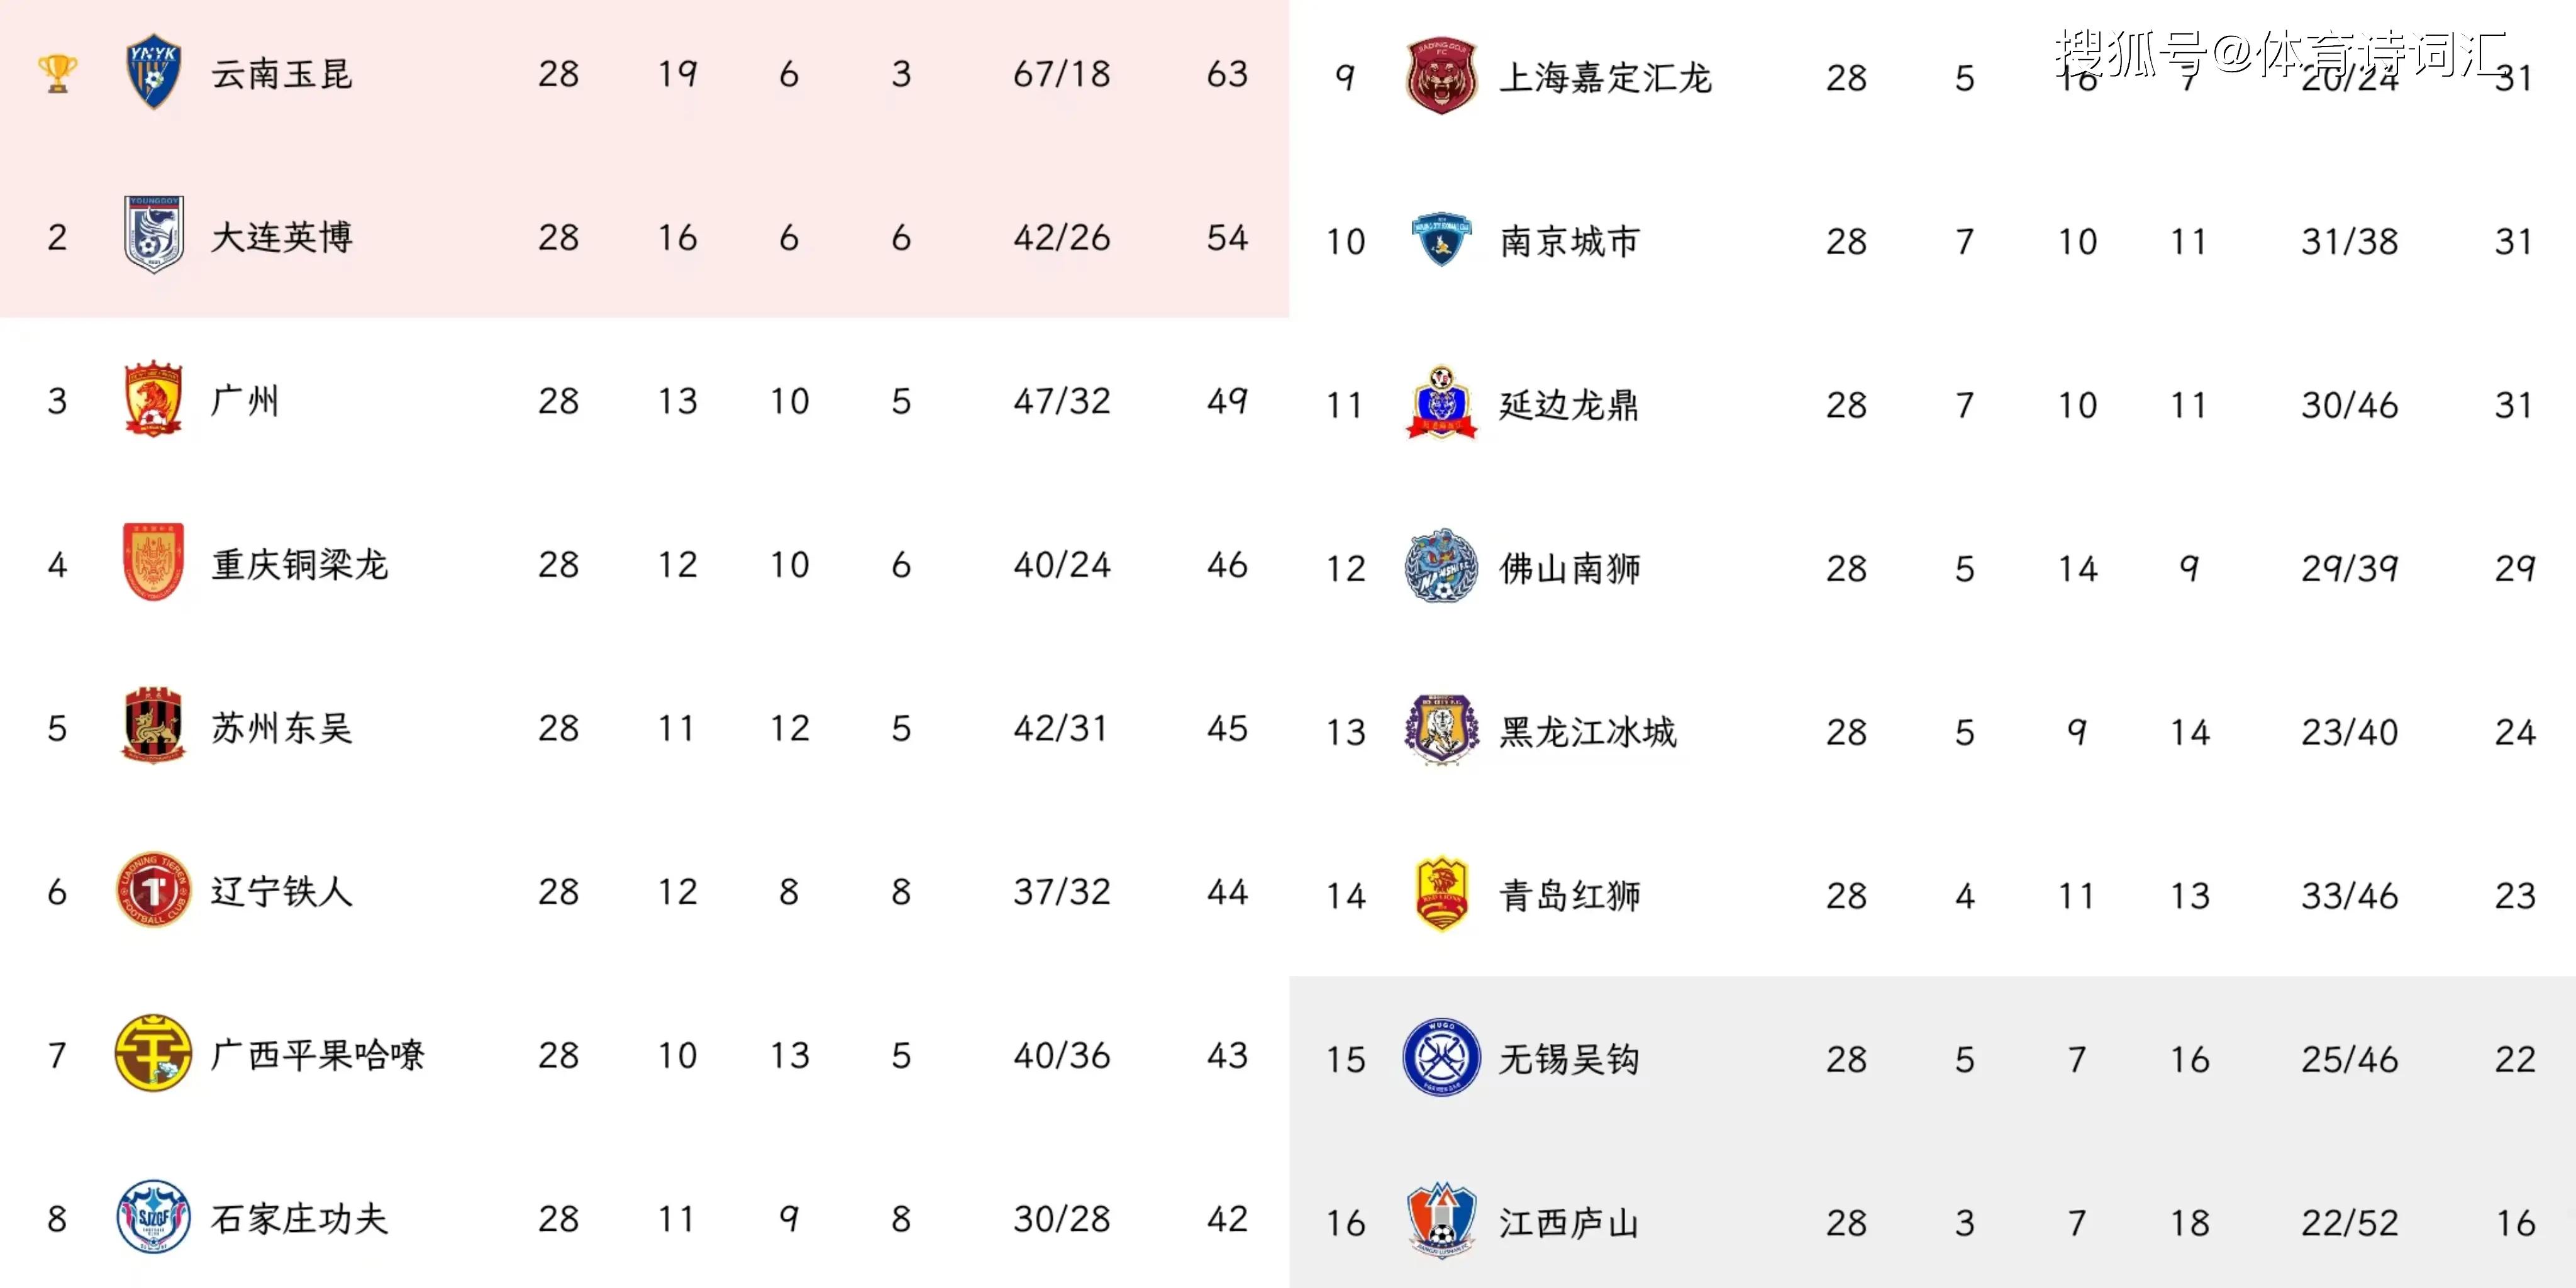
Task: Open the 苏州东吴 club crest
Action: (x=153, y=726)
